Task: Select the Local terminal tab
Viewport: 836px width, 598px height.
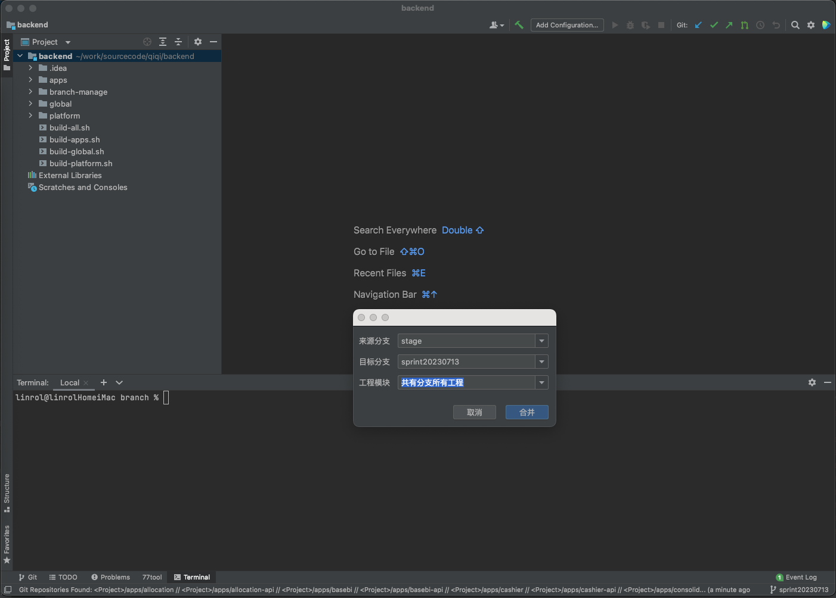Action: pos(70,383)
